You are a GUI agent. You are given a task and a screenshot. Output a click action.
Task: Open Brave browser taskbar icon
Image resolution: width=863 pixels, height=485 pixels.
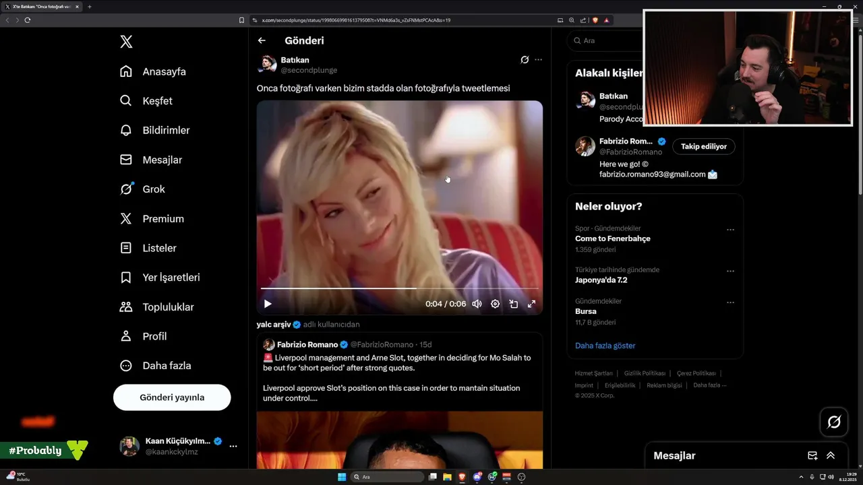click(x=462, y=477)
